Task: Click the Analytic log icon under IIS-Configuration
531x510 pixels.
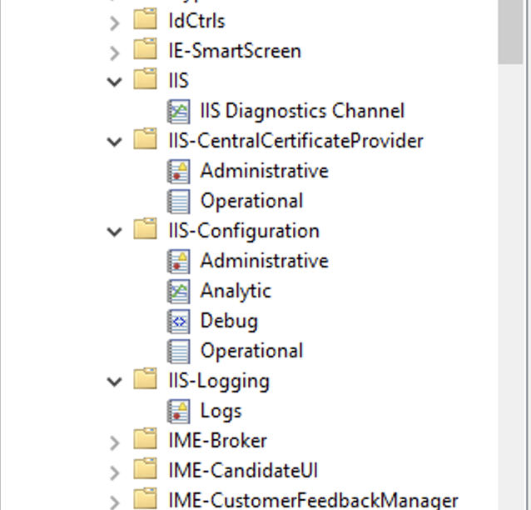Action: tap(178, 291)
